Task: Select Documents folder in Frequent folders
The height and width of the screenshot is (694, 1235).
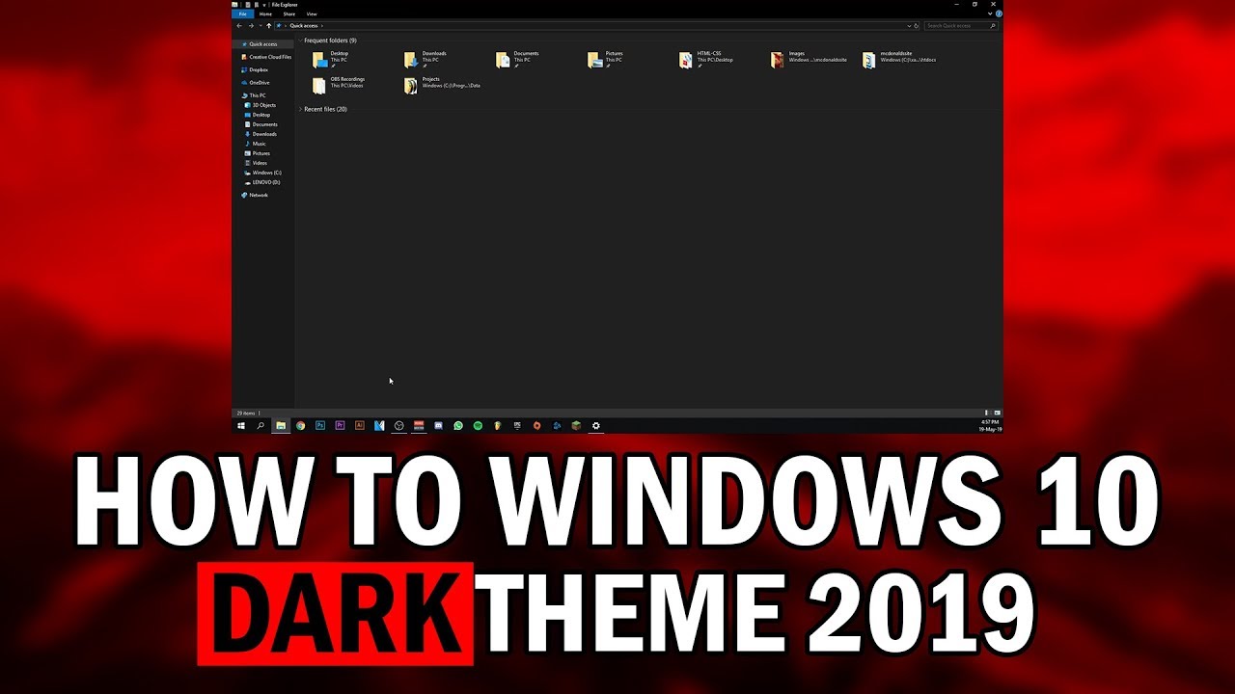Action: point(517,60)
